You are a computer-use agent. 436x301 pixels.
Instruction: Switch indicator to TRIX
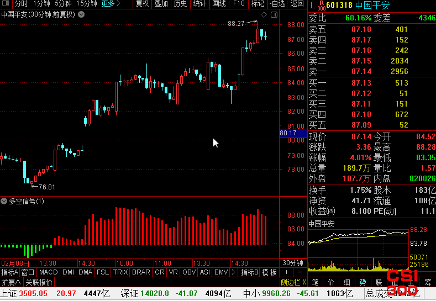tap(120, 272)
